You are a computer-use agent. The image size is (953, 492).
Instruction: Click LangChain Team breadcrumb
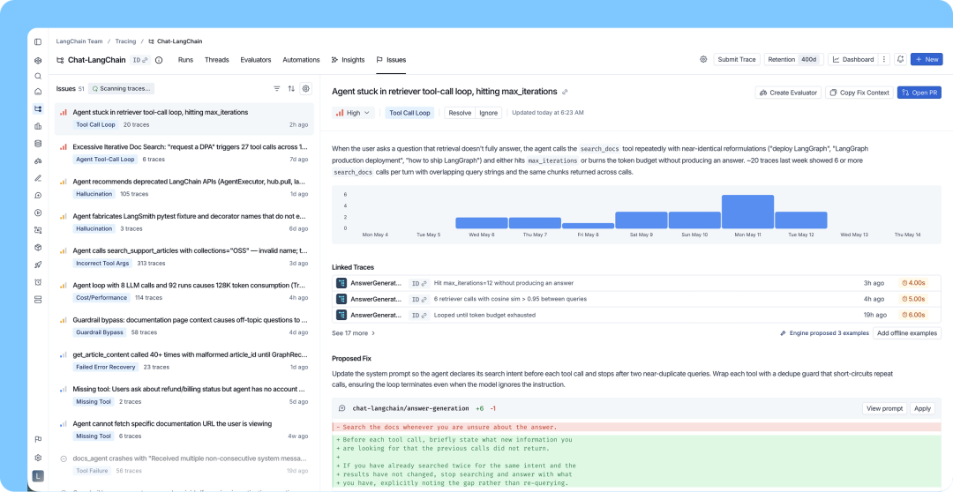[79, 41]
